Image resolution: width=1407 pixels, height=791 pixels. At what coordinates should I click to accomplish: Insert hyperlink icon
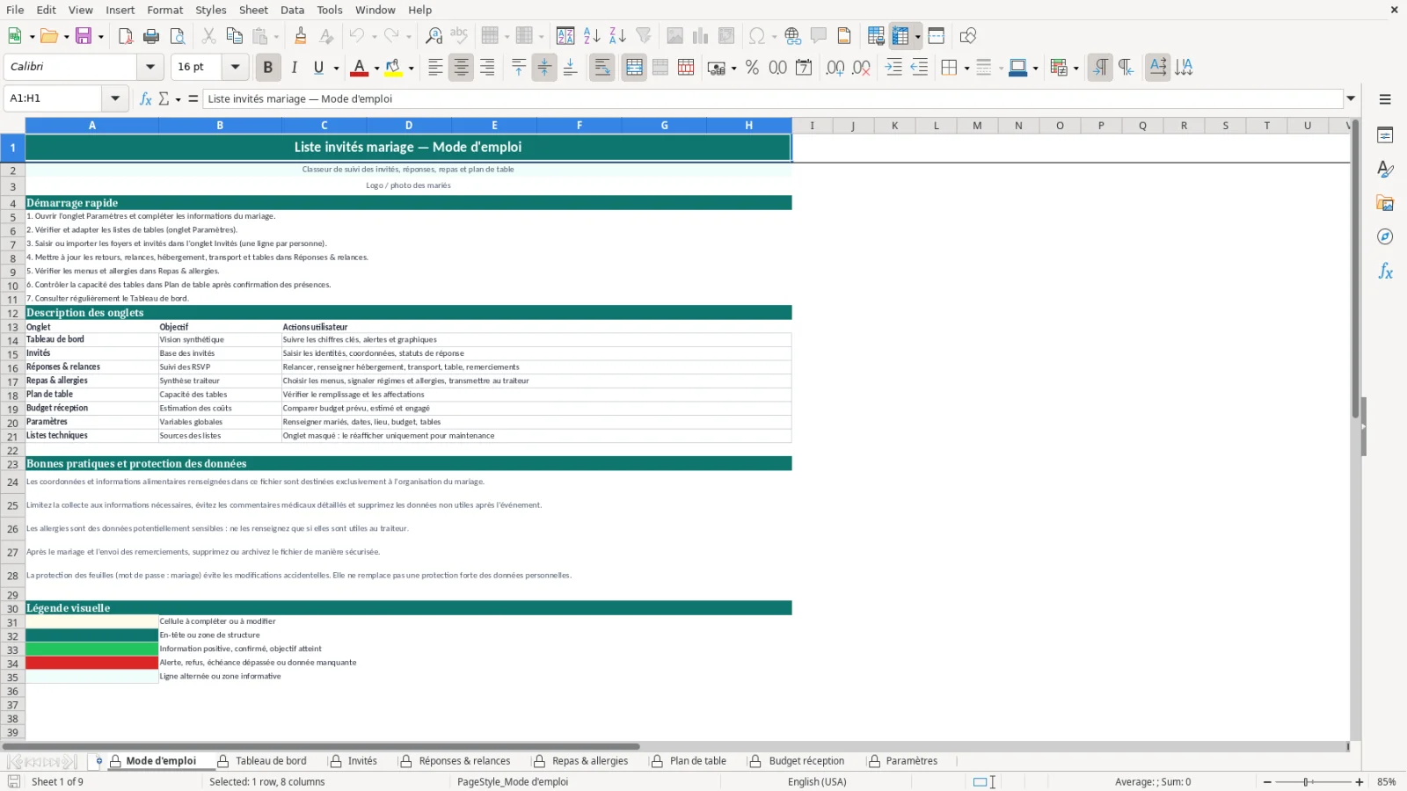coord(792,36)
